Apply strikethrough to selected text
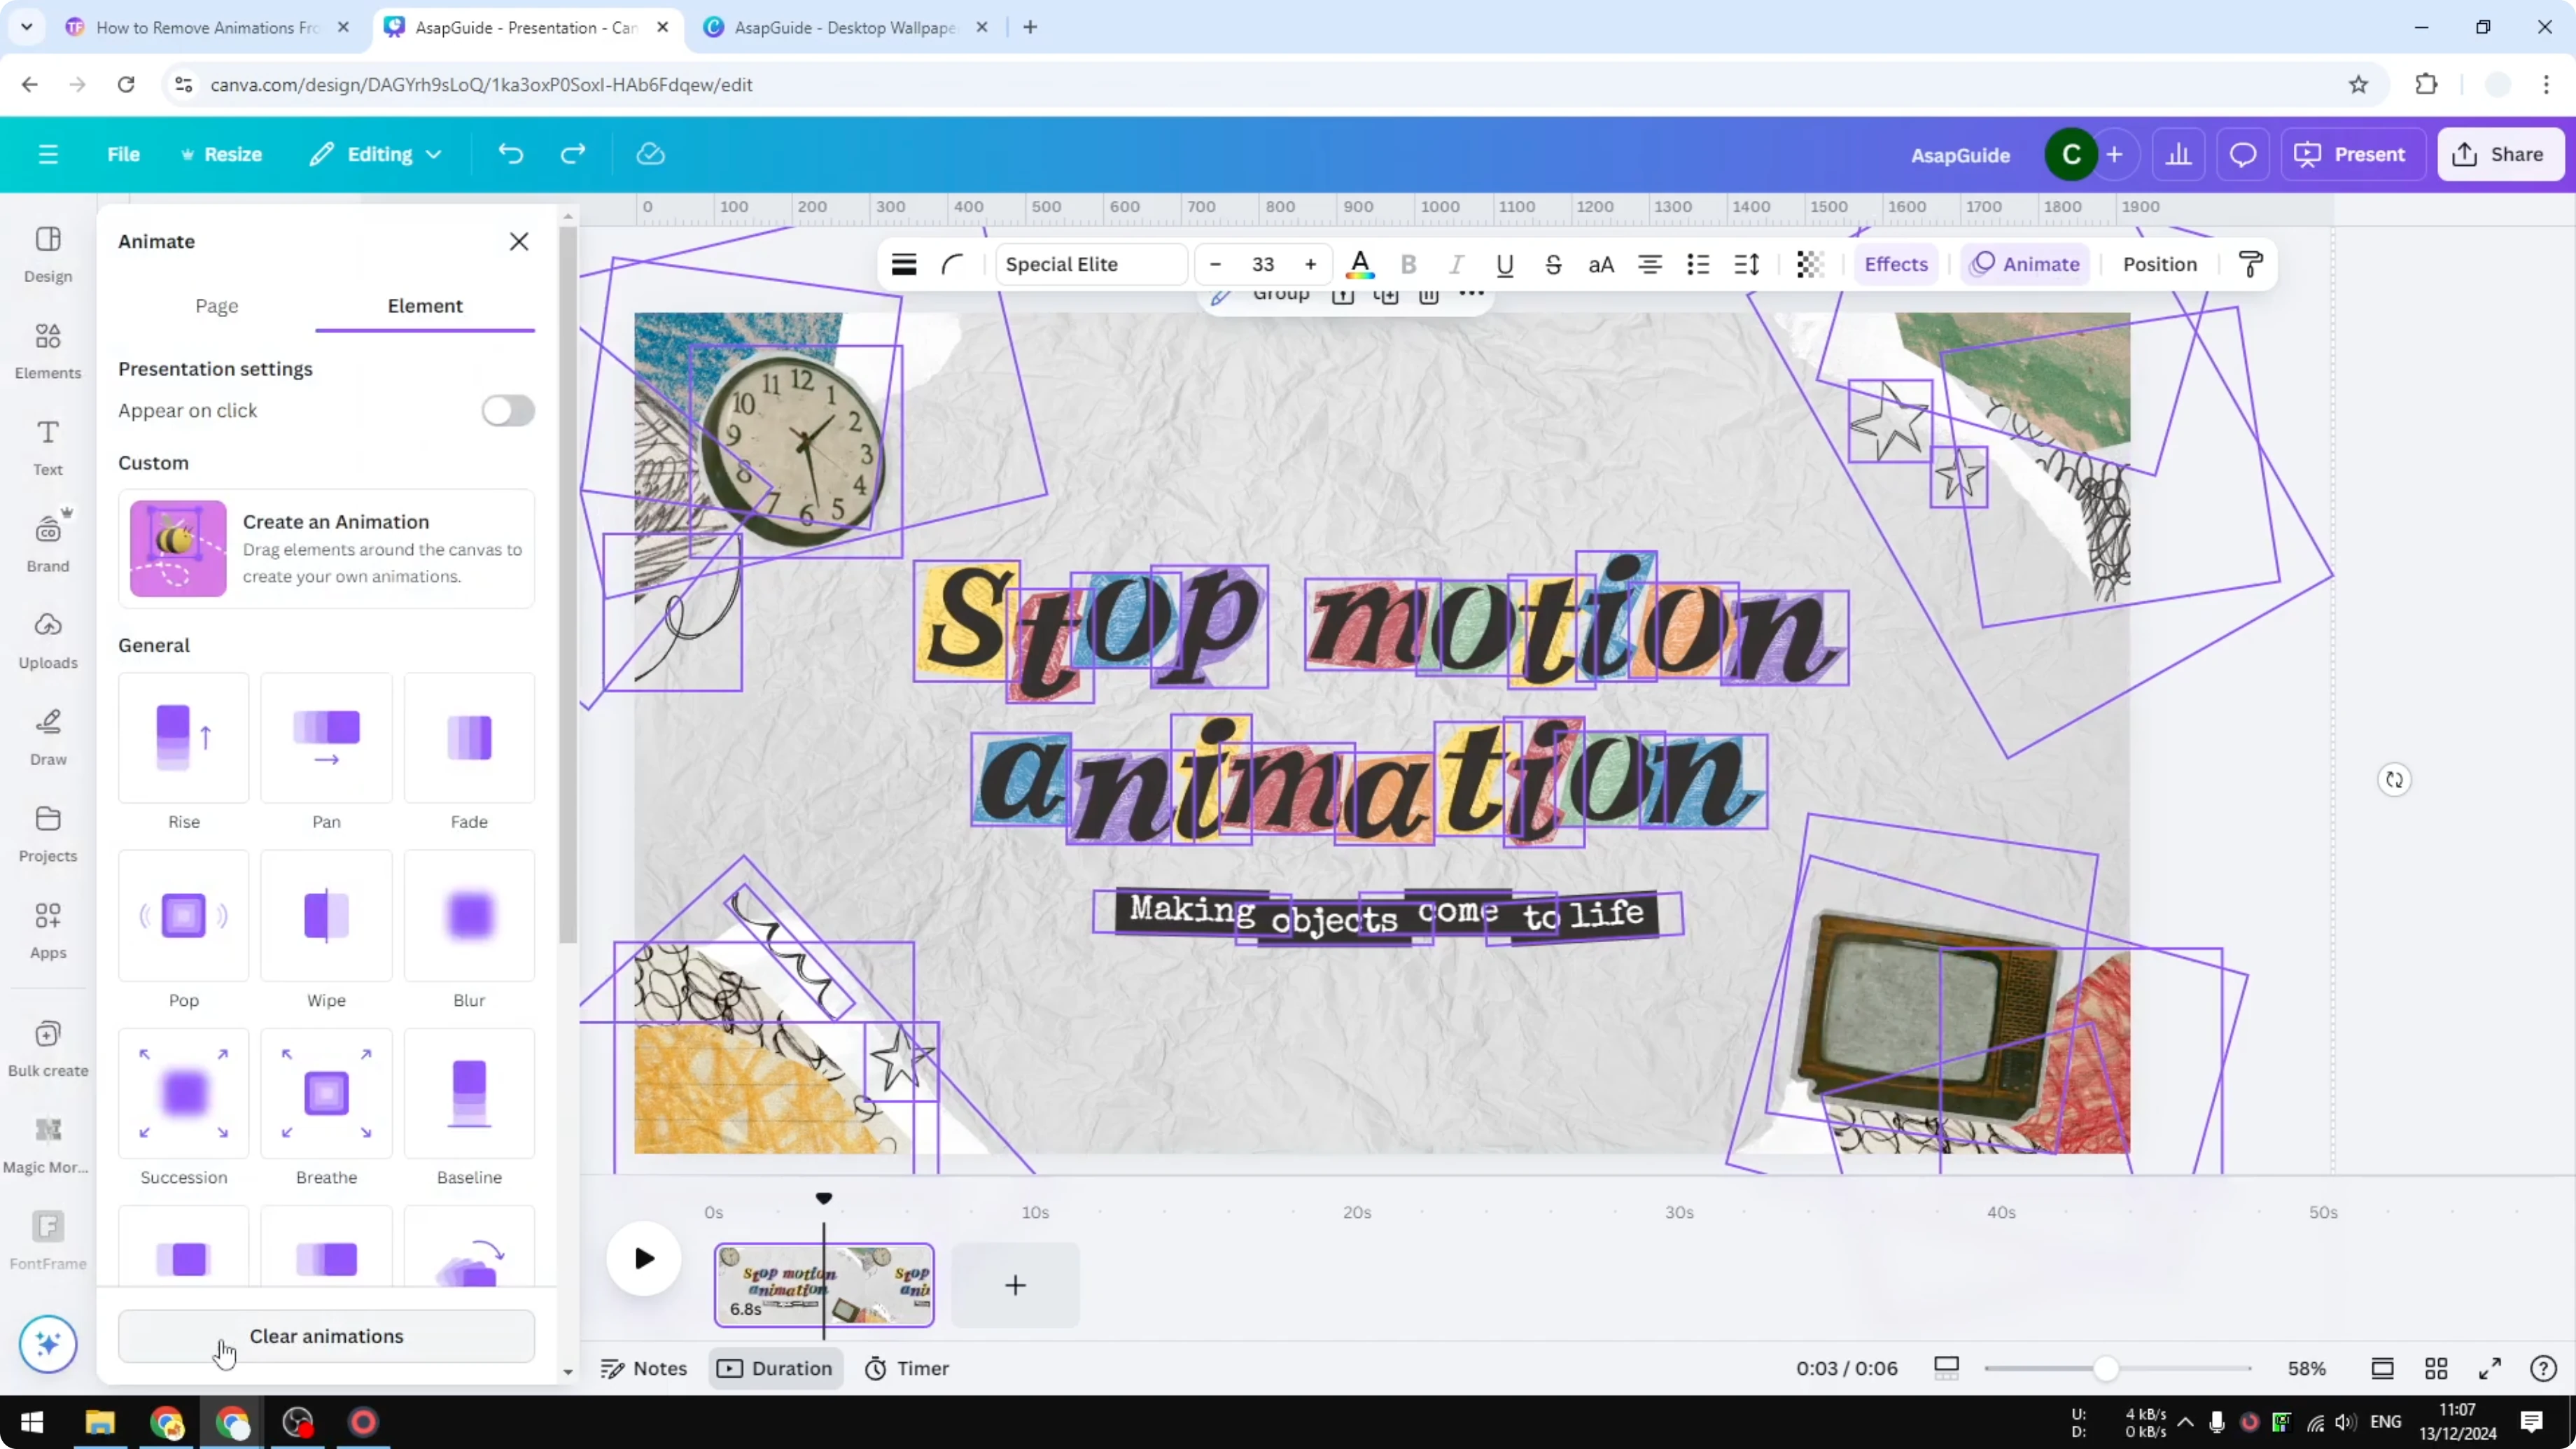The height and width of the screenshot is (1449, 2576). point(1553,264)
